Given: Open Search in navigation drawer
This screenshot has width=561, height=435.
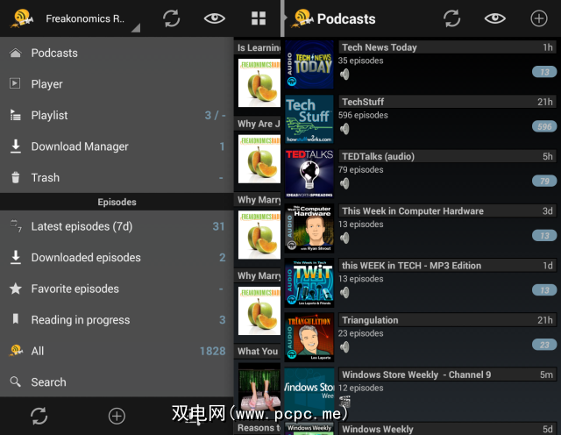Looking at the screenshot, I should coord(117,382).
